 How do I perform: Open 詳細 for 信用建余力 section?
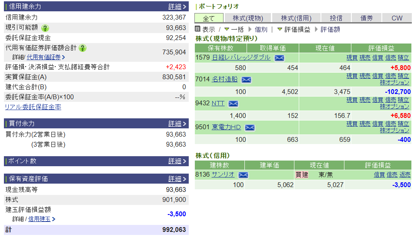pos(177,7)
